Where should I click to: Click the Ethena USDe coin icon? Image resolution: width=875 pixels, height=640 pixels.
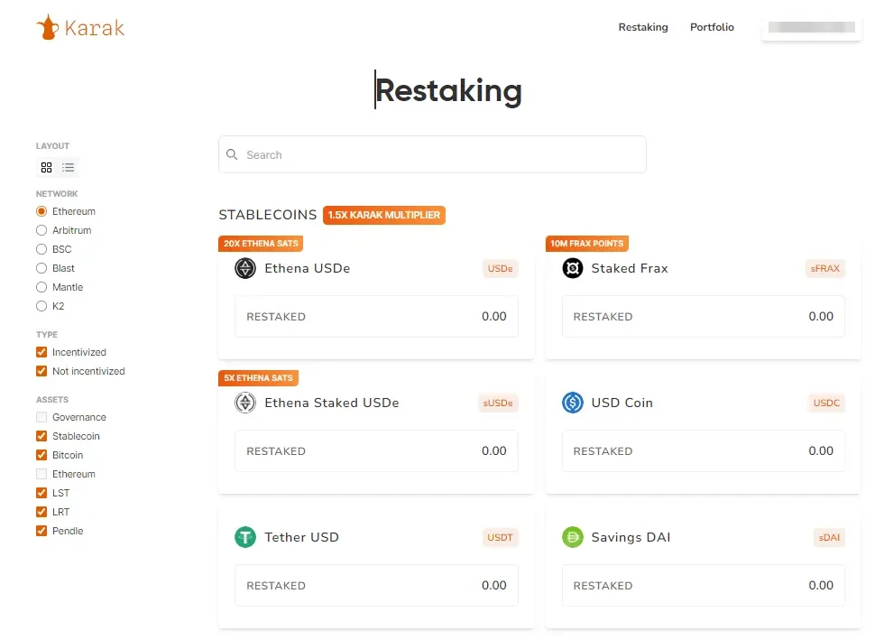(245, 268)
